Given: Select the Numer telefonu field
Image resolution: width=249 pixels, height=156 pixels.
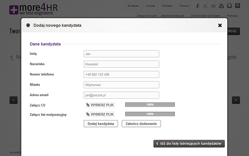Looking at the screenshot, I should coord(121,75).
